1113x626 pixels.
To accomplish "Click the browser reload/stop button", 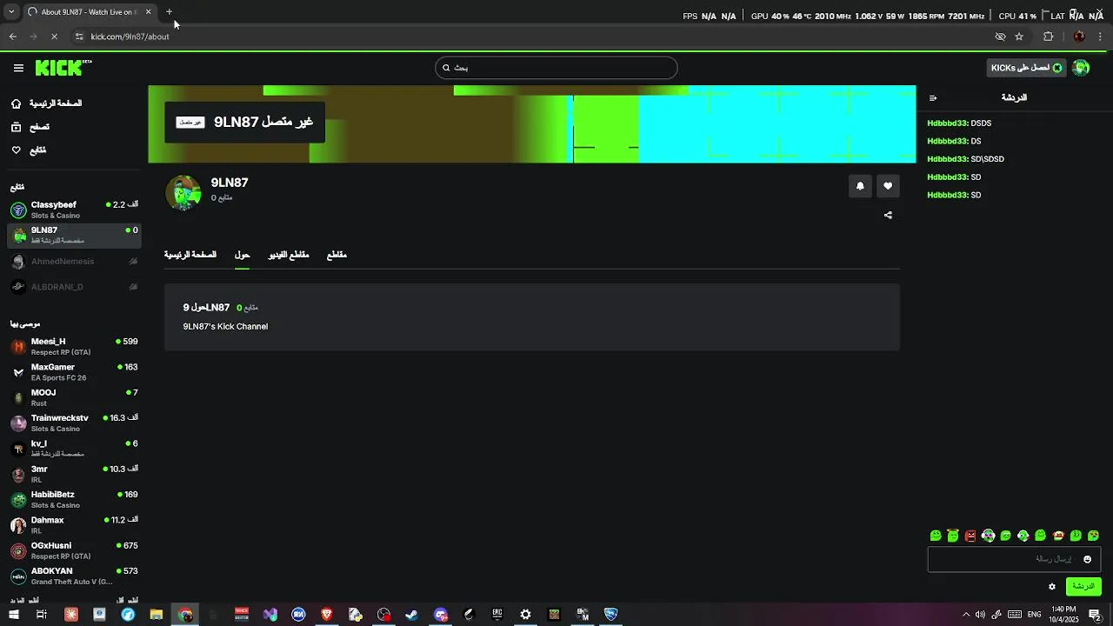I will (x=54, y=37).
